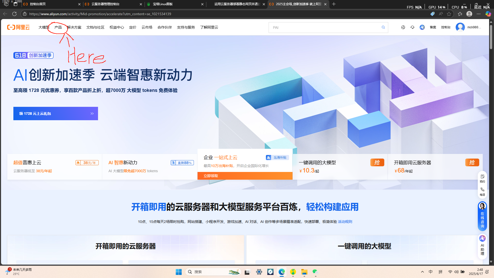Add page to favorites star icon
The width and height of the screenshot is (494, 278).
(449, 14)
